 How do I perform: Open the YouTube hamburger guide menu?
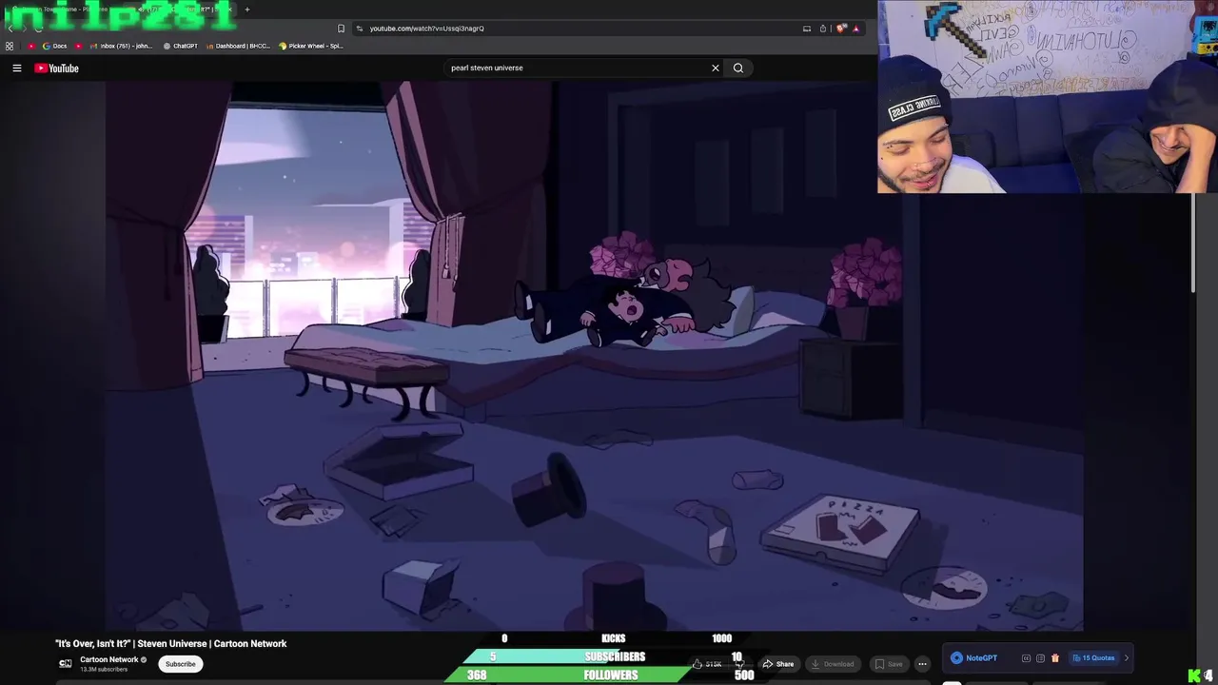tap(16, 68)
